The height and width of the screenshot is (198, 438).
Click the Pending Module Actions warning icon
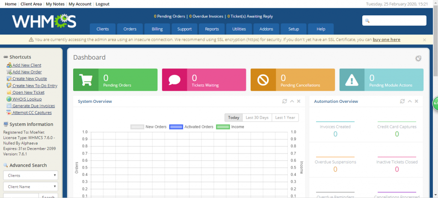point(352,80)
